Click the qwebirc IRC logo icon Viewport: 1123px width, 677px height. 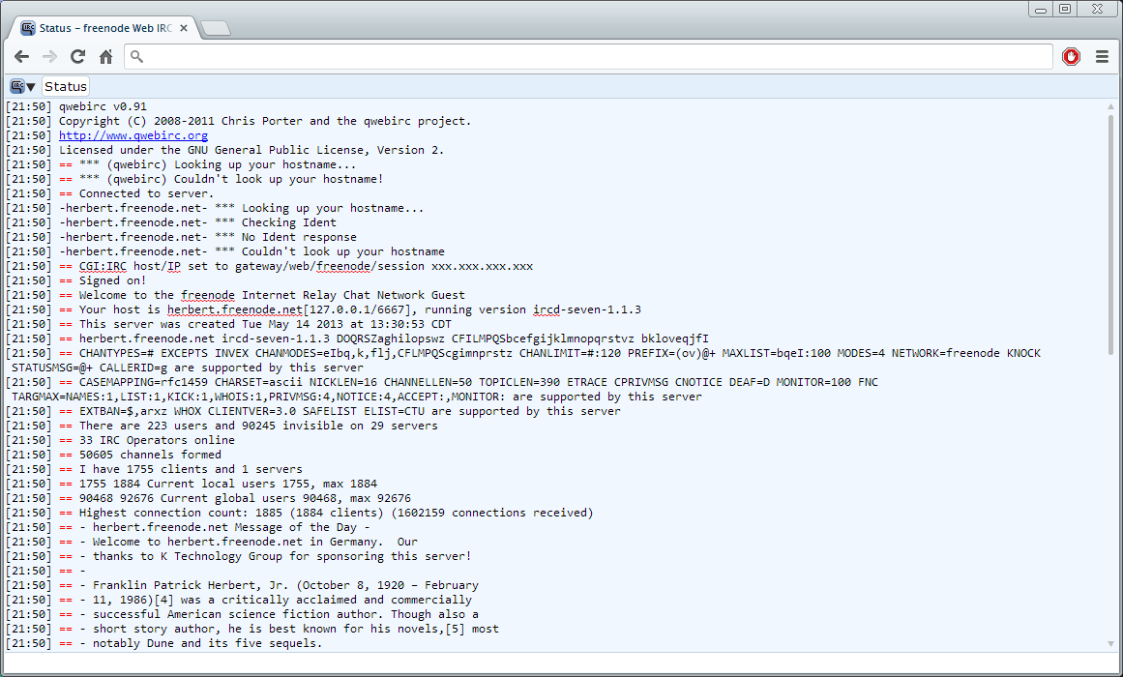pos(16,86)
